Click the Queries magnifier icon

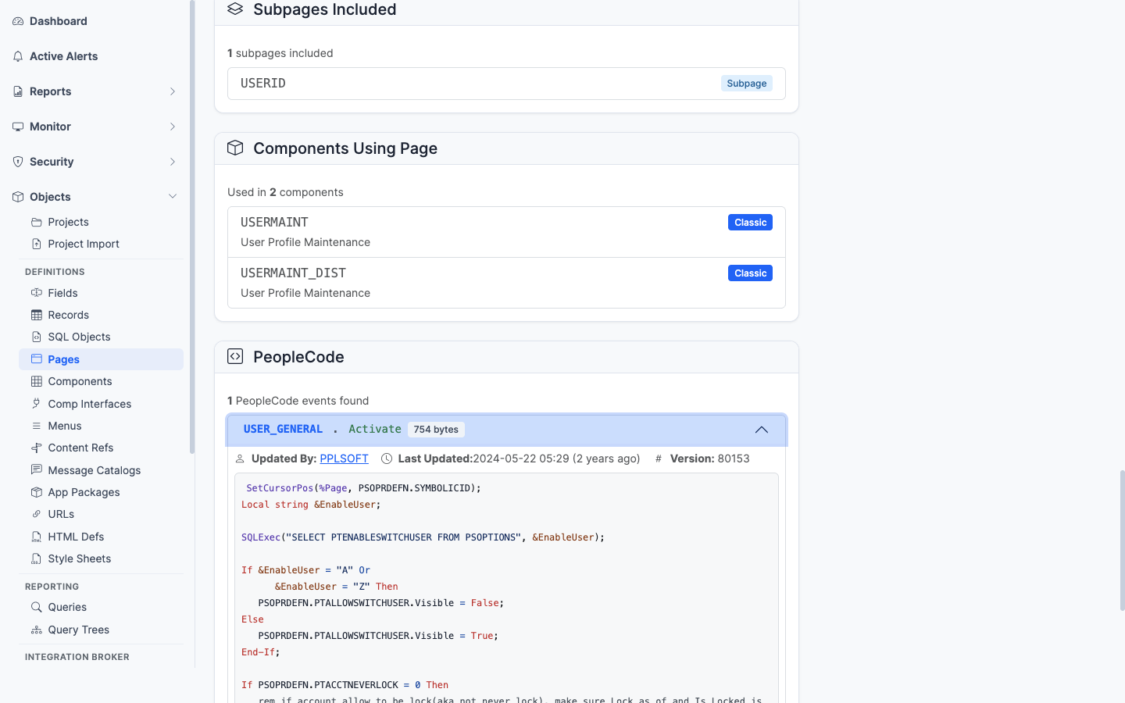click(x=37, y=607)
